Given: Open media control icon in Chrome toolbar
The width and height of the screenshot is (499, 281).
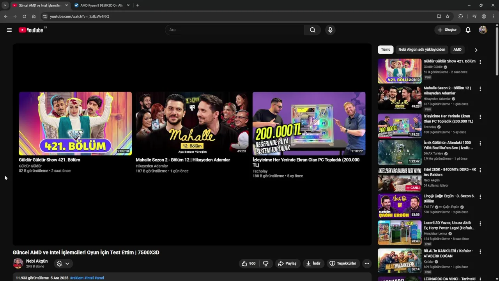Looking at the screenshot, I should [474, 16].
